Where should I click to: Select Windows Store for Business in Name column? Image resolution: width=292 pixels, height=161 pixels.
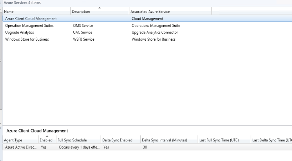click(27, 39)
